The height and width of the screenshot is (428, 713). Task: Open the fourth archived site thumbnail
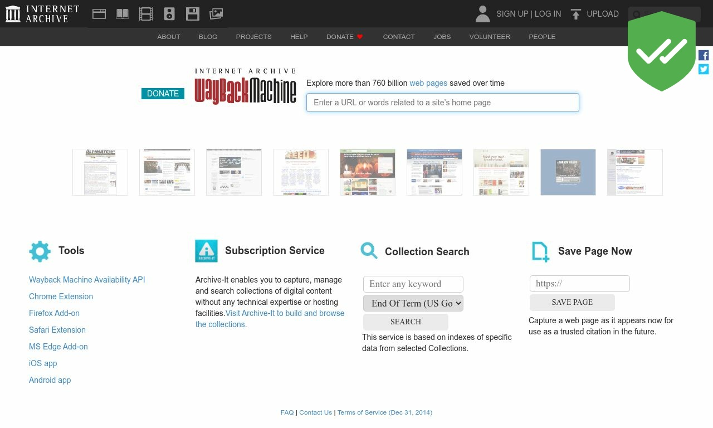pyautogui.click(x=301, y=172)
